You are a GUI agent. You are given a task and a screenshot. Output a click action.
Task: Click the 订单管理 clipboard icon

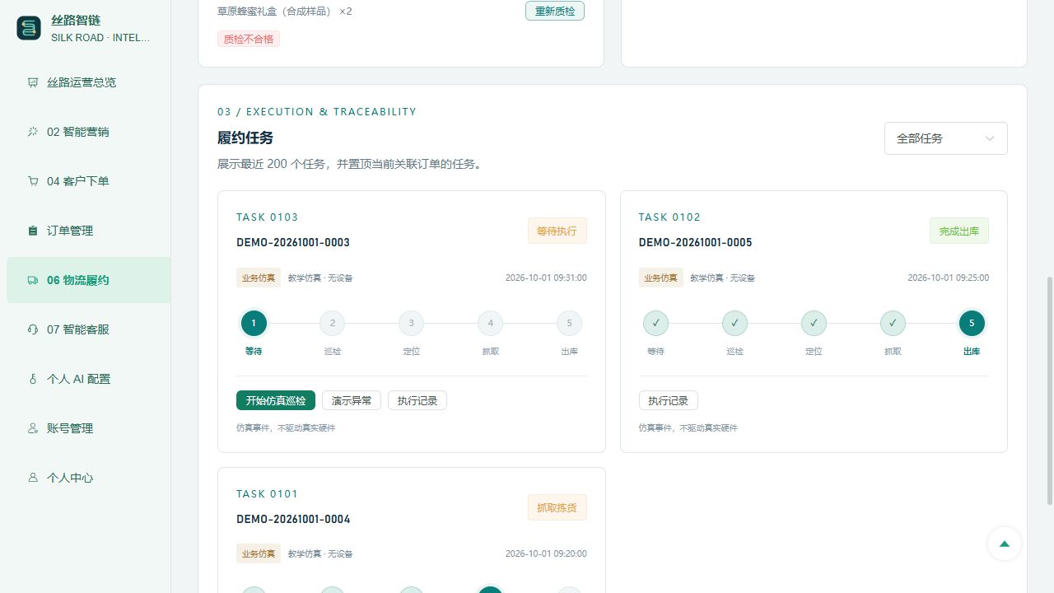pyautogui.click(x=33, y=231)
